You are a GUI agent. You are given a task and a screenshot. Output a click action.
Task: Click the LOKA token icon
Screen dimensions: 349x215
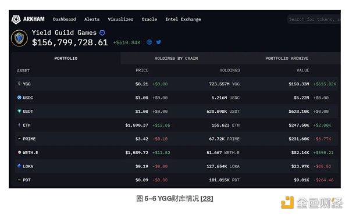[x=19, y=166]
